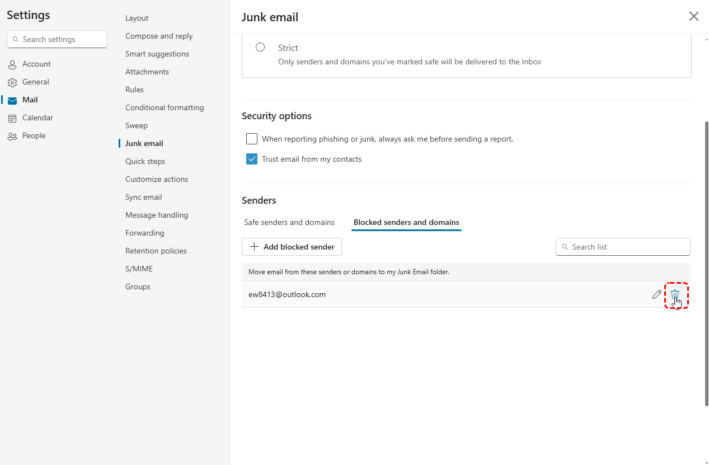The height and width of the screenshot is (465, 709).
Task: Click the Mail envelope icon
Action: (x=12, y=100)
